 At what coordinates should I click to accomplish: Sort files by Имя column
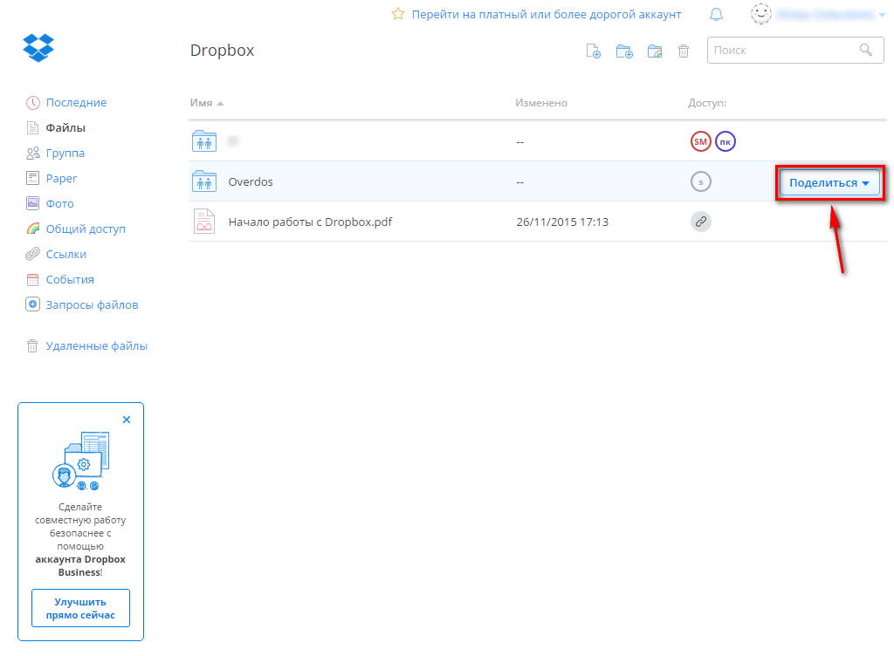click(x=206, y=103)
